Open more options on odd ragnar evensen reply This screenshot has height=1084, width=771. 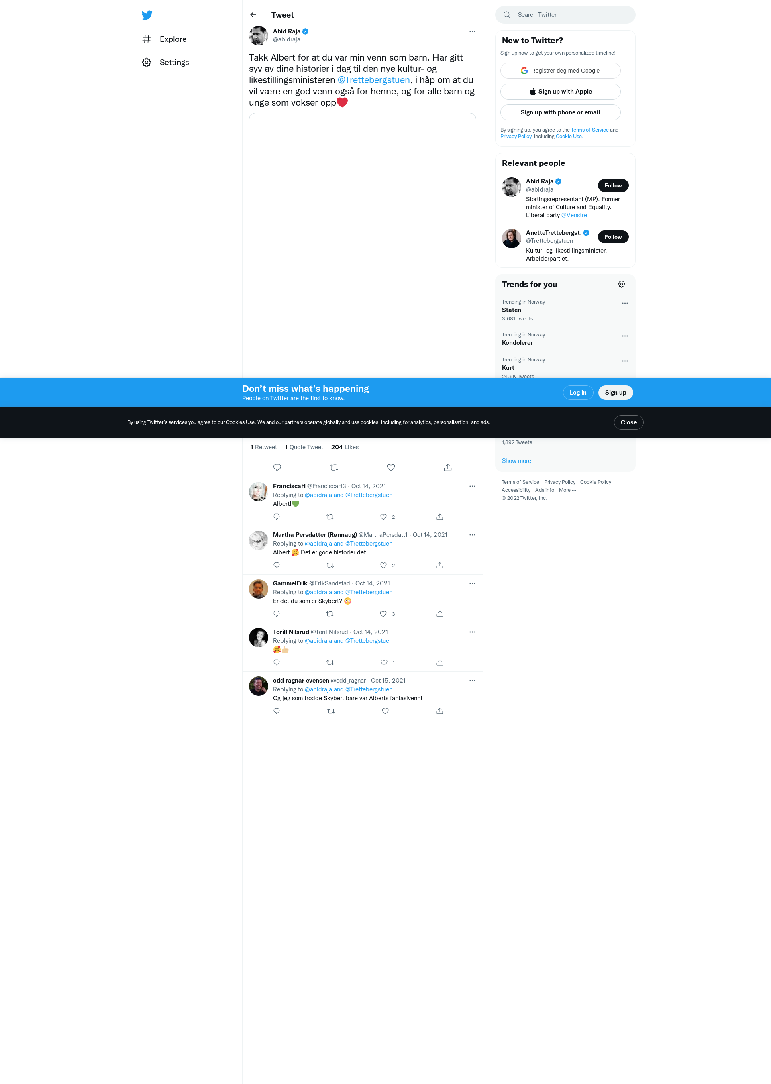(472, 681)
